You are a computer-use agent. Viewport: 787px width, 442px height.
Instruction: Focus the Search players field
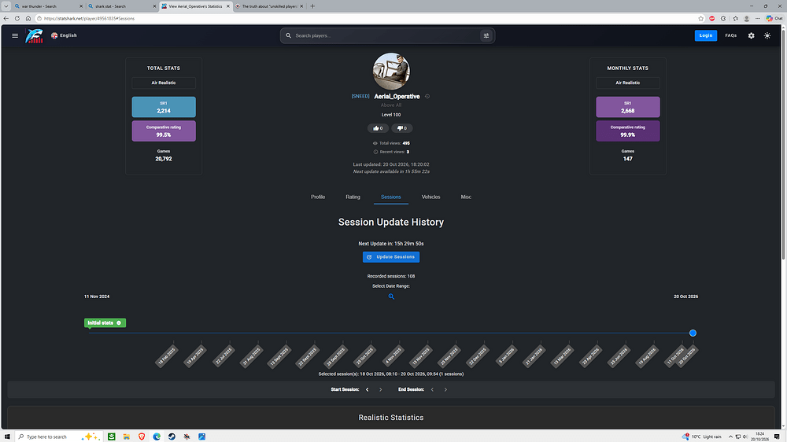click(384, 35)
